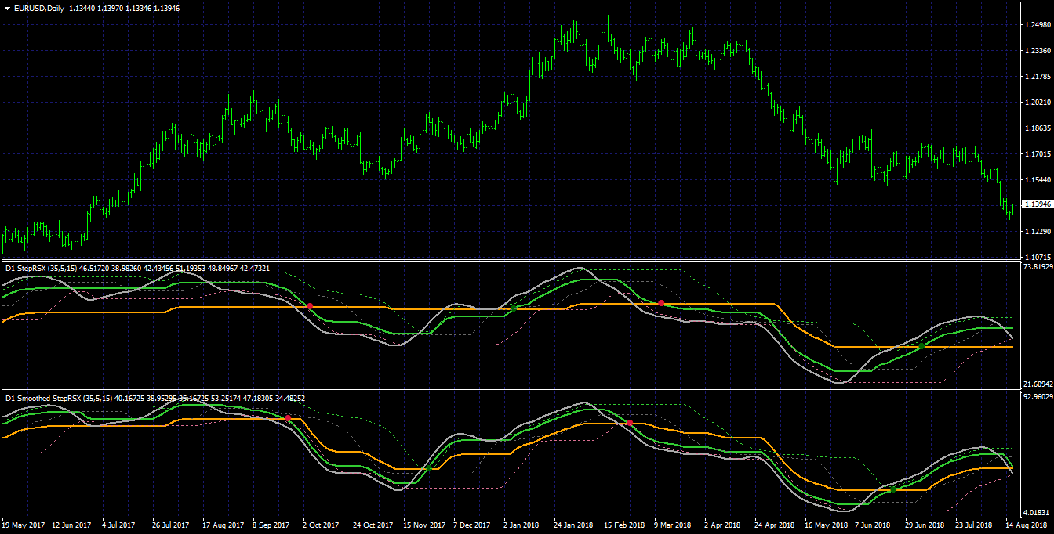
Task: Click the 14 Aug 2018 date on time axis
Action: click(1027, 525)
